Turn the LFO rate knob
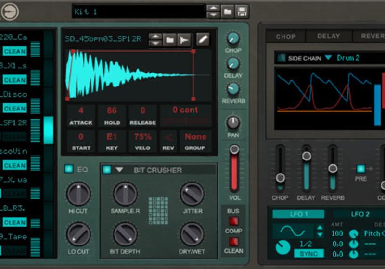The height and width of the screenshot is (269, 385). click(282, 248)
